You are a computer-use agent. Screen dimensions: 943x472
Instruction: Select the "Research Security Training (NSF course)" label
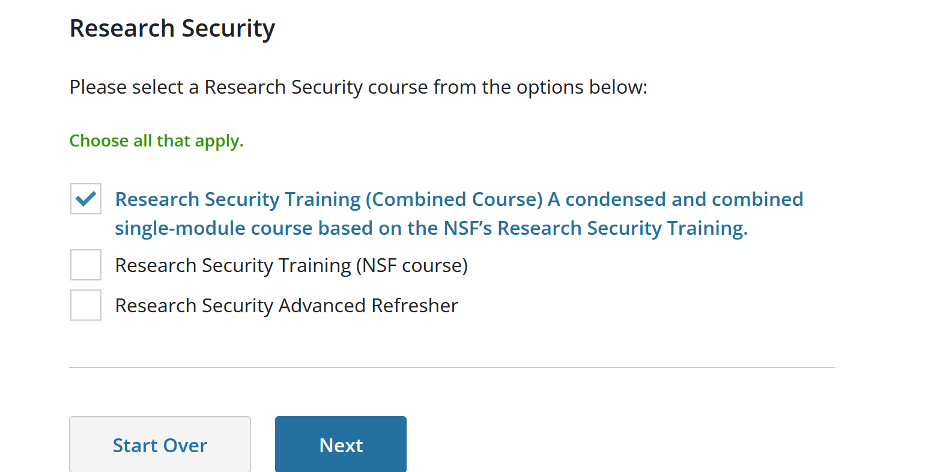[x=291, y=265]
